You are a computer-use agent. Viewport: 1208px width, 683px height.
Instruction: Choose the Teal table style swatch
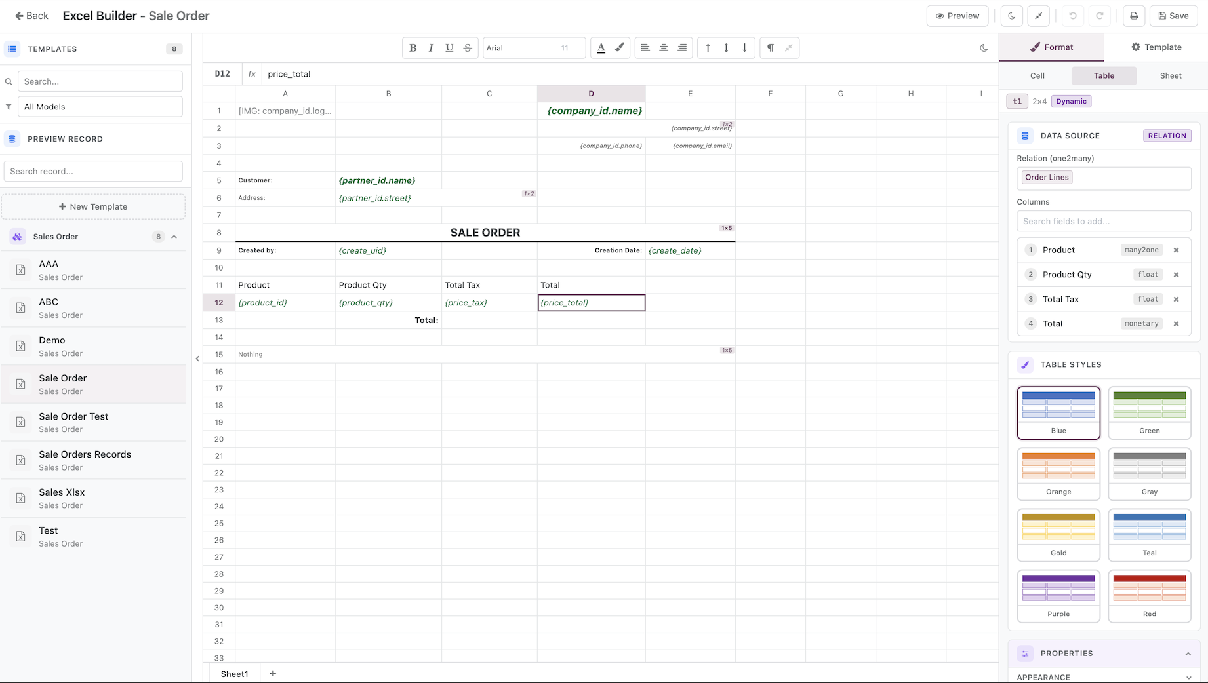point(1149,535)
